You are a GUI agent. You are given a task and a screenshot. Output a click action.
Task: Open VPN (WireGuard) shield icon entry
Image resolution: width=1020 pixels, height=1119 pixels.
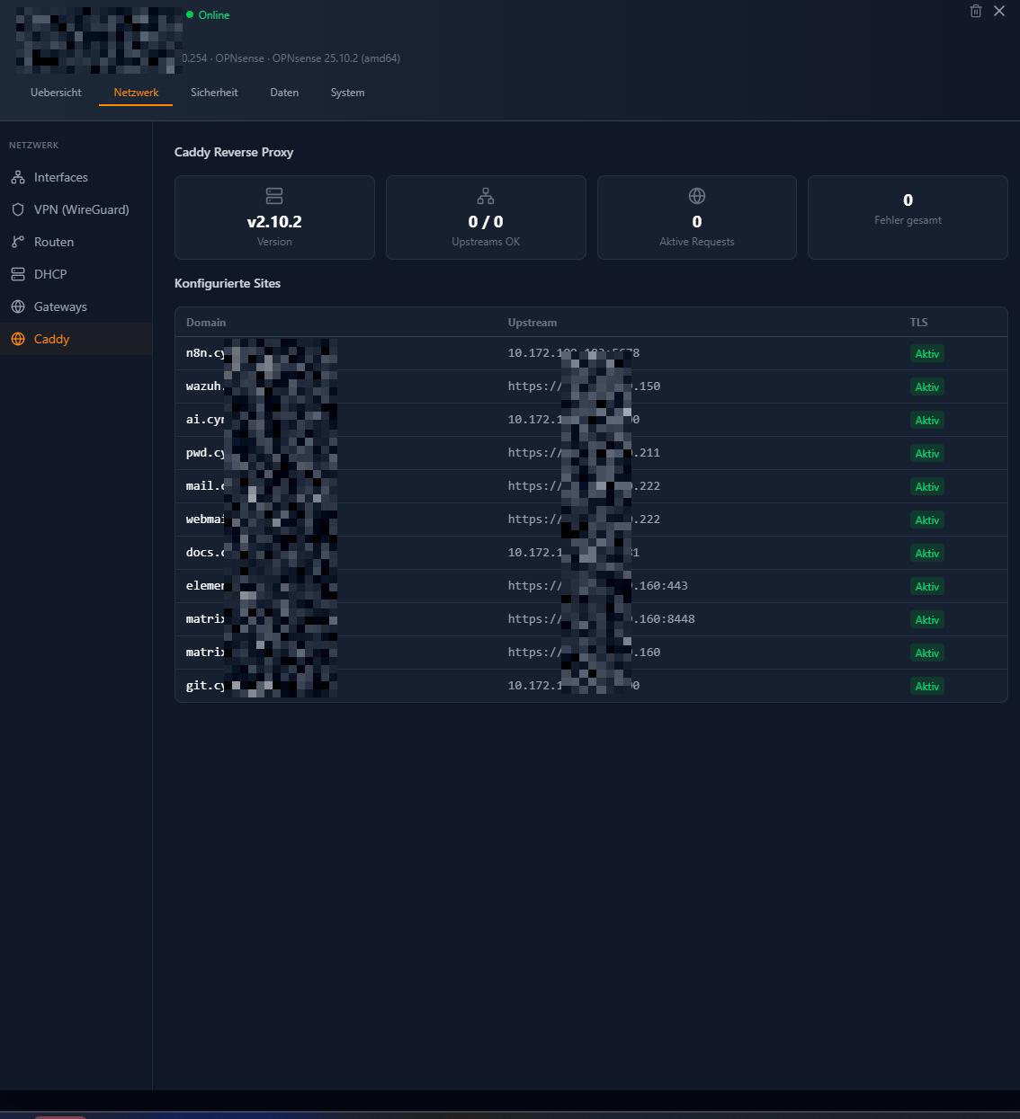(18, 209)
